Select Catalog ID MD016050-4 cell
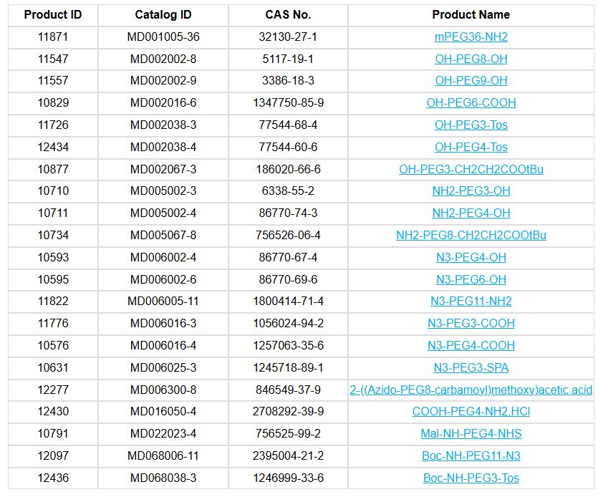The height and width of the screenshot is (497, 598). pos(163,411)
